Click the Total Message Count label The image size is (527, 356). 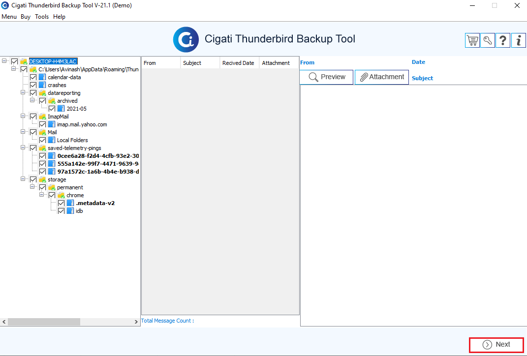pyautogui.click(x=167, y=321)
